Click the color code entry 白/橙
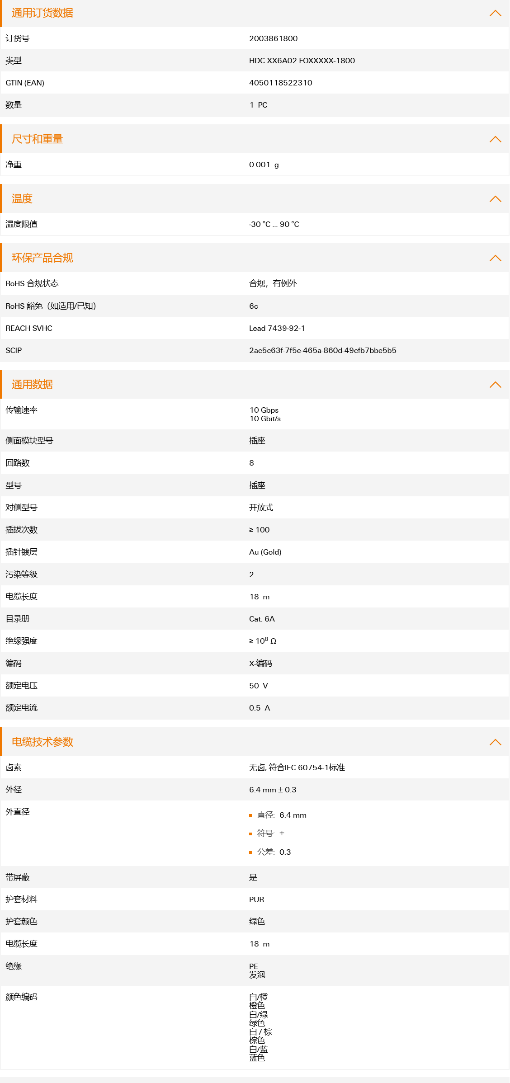 pyautogui.click(x=259, y=997)
